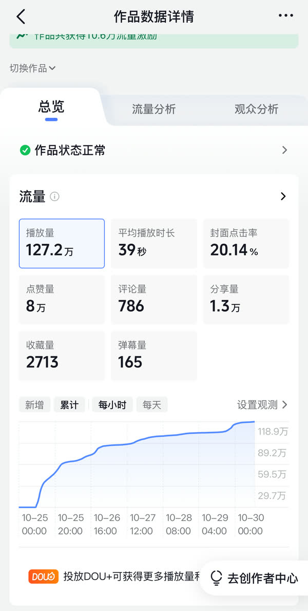The image size is (308, 611).
Task: Tap the 去创作者中心 button
Action: [255, 578]
